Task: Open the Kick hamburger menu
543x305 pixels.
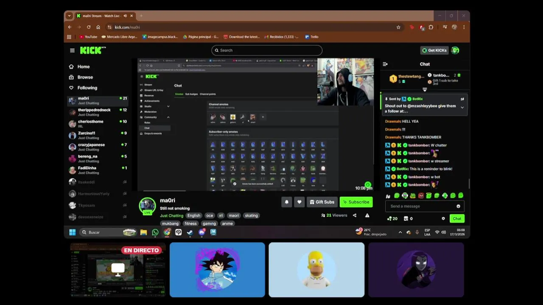Action: [72, 50]
